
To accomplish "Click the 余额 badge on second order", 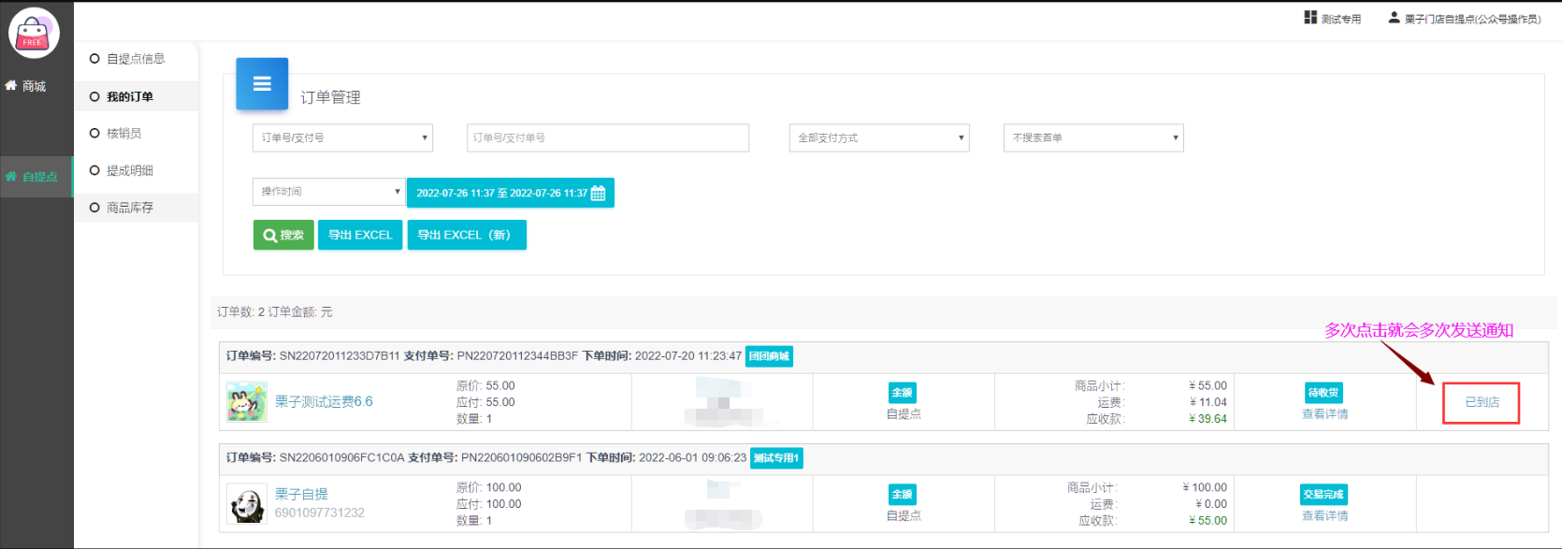I will tap(903, 495).
